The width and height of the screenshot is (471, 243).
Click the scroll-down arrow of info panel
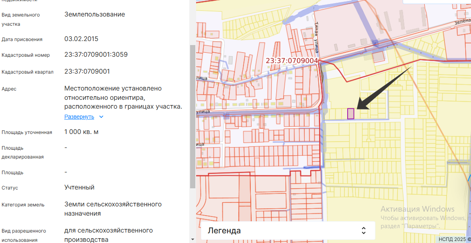coord(192,239)
